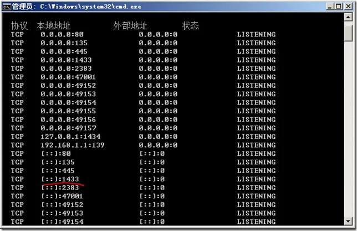Select local address 0.0.0.0:80

tap(62, 34)
